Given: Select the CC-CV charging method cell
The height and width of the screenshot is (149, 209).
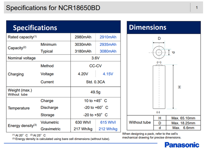Looking at the screenshot, I should [x=95, y=66].
